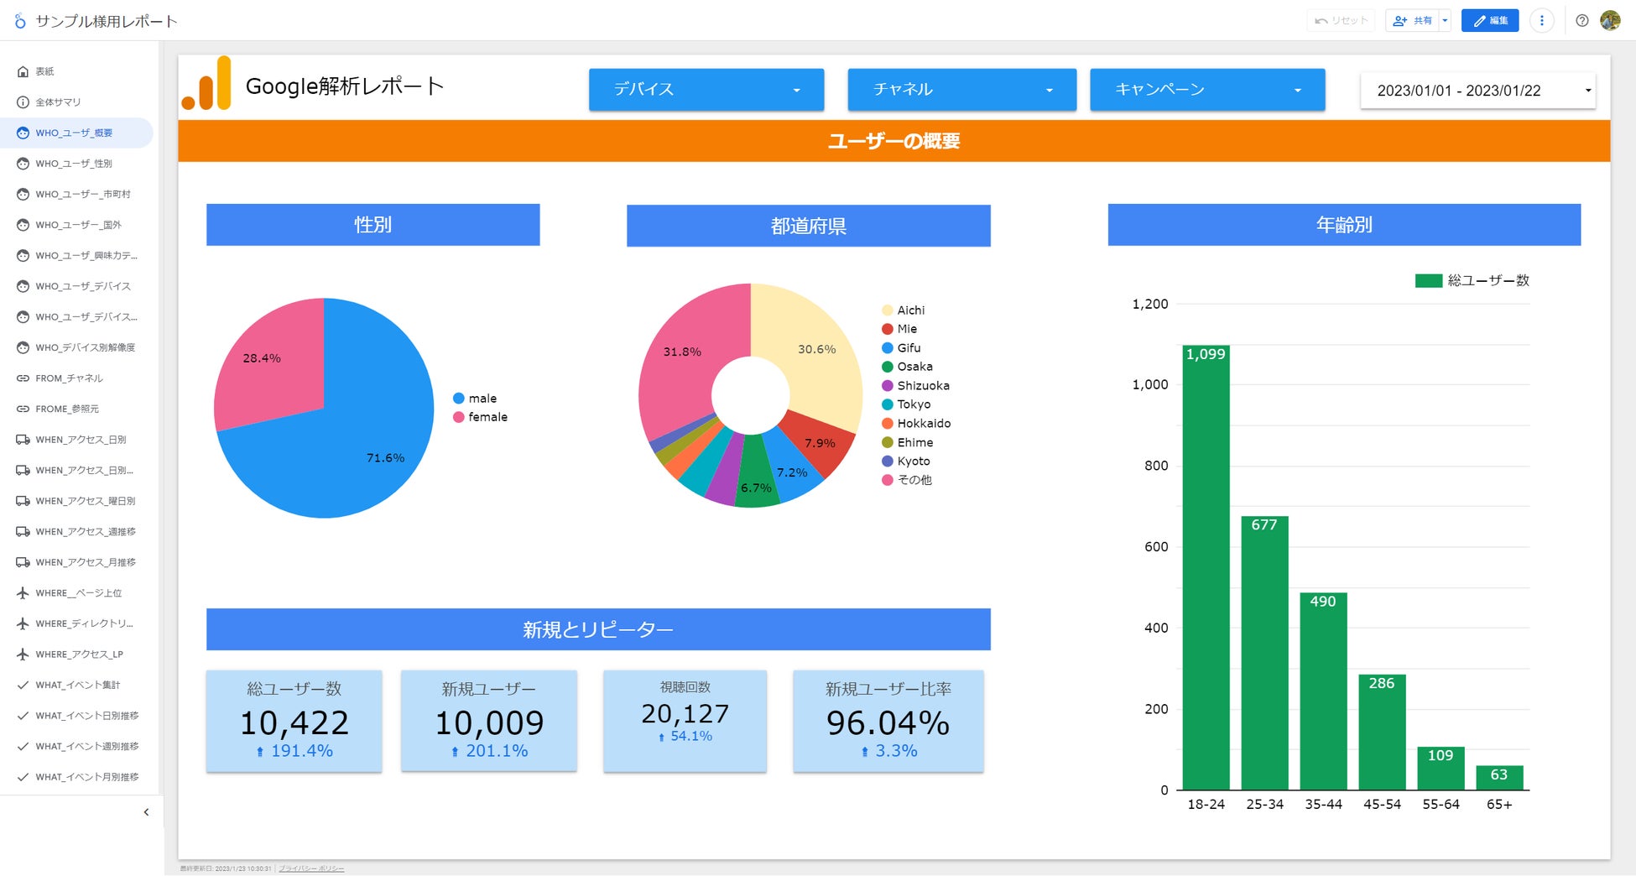Click the 25-34 bar labeled 677
This screenshot has width=1636, height=876.
click(1265, 654)
